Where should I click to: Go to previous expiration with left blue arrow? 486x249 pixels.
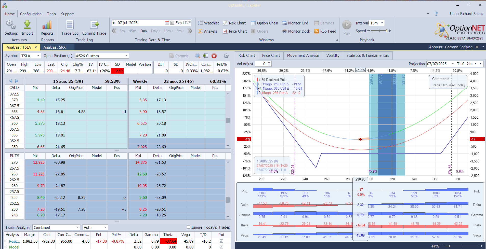pyautogui.click(x=11, y=81)
